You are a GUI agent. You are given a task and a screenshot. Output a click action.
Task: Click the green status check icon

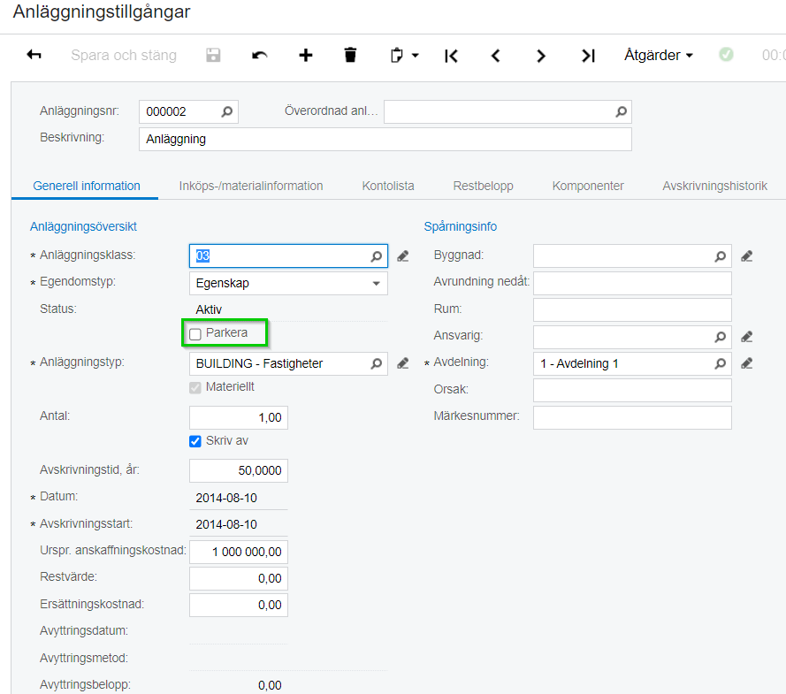pyautogui.click(x=726, y=54)
